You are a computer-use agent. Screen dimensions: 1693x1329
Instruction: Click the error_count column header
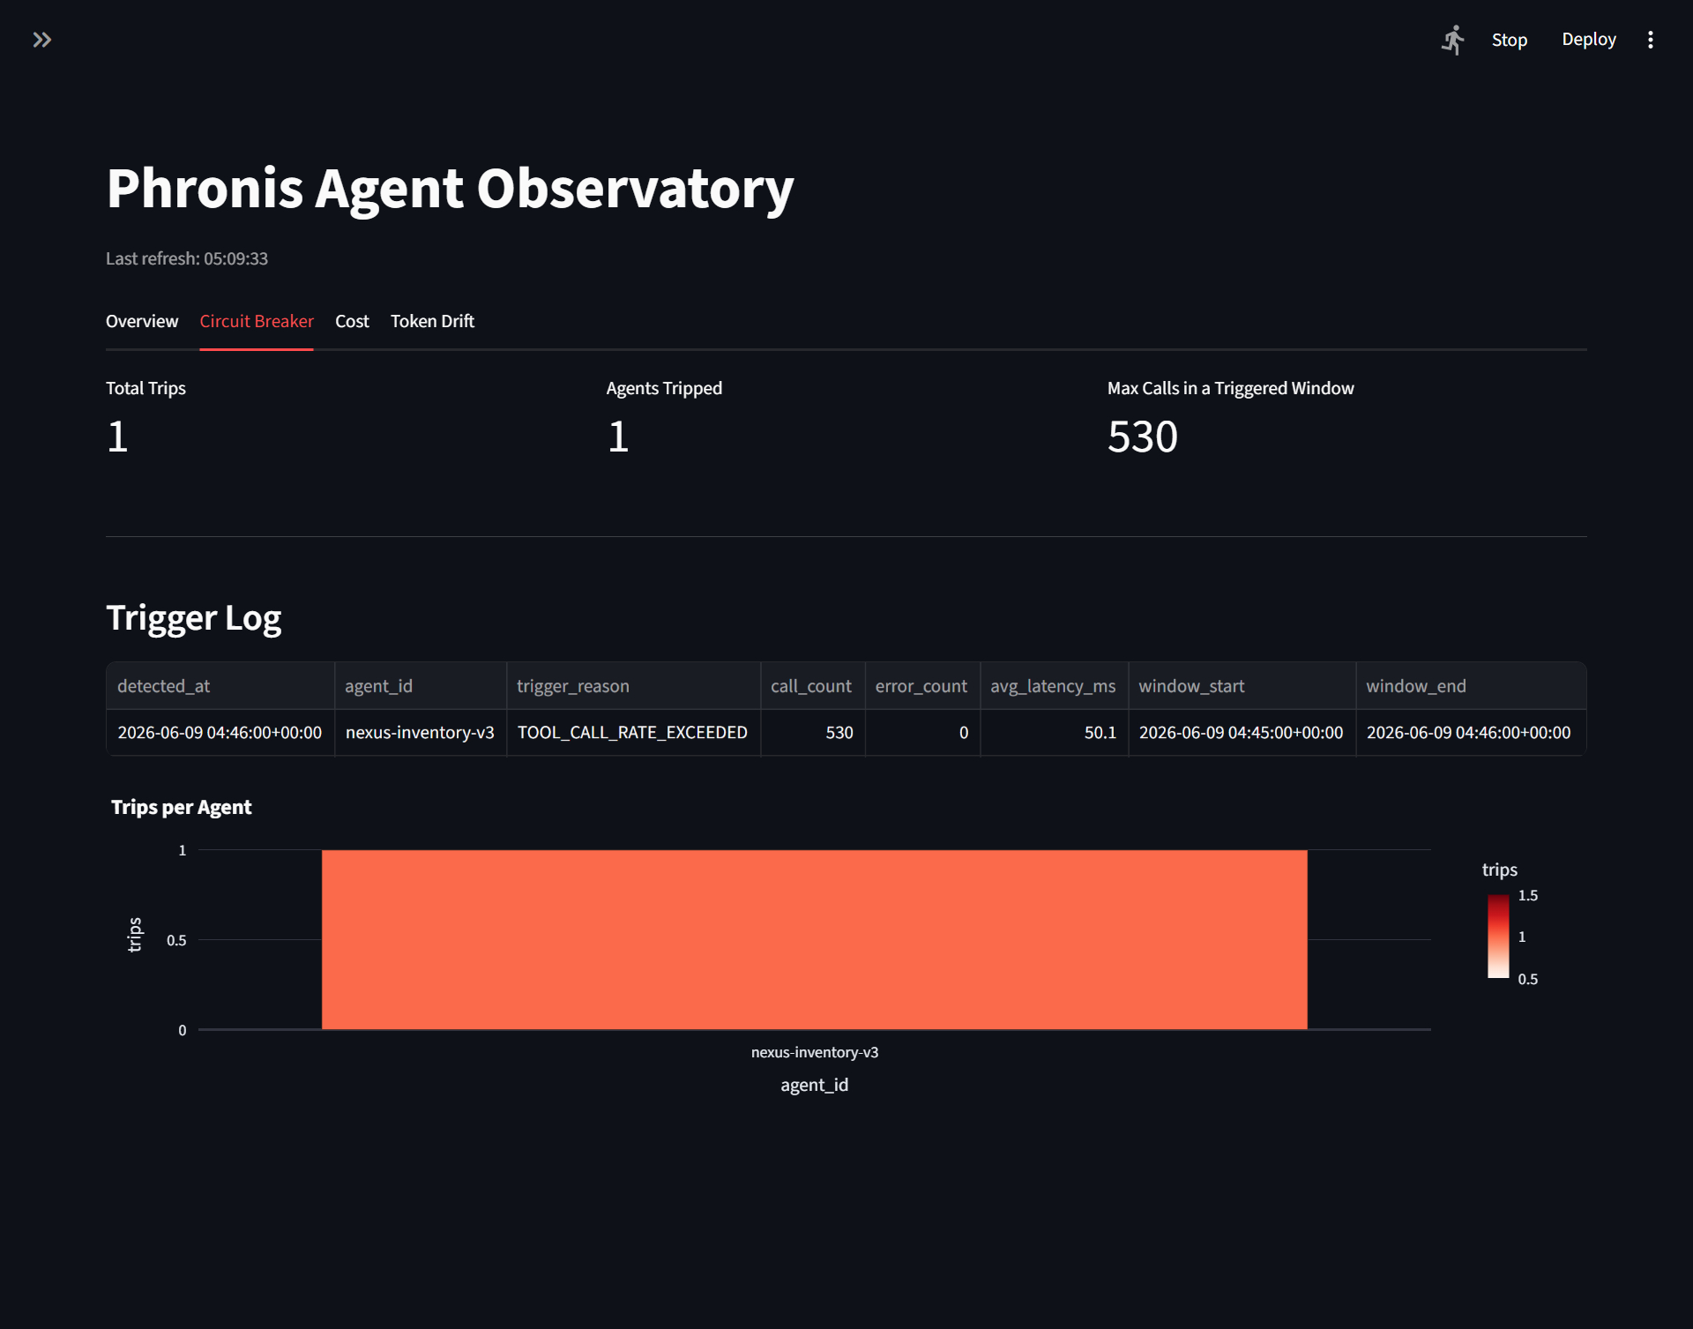click(x=922, y=686)
